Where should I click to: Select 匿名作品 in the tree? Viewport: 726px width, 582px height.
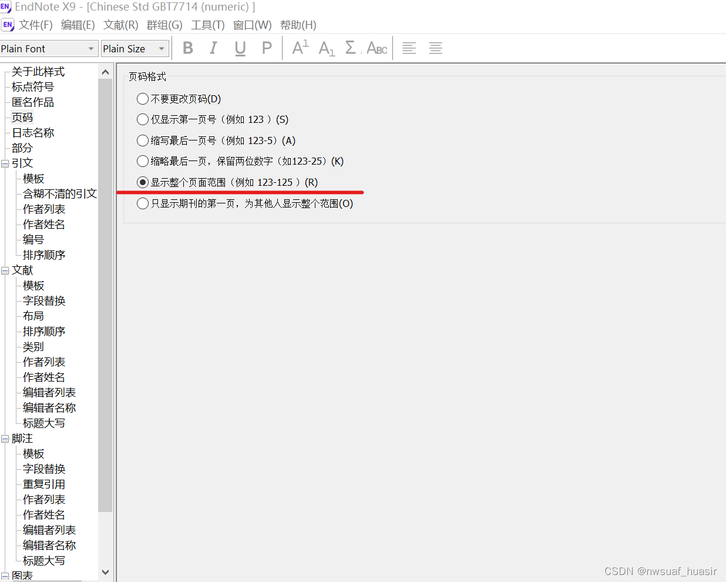[33, 102]
